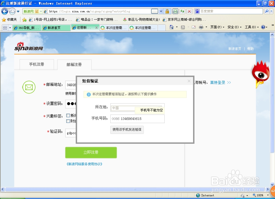Click the Print icon
The image size is (275, 199).
(201, 27)
